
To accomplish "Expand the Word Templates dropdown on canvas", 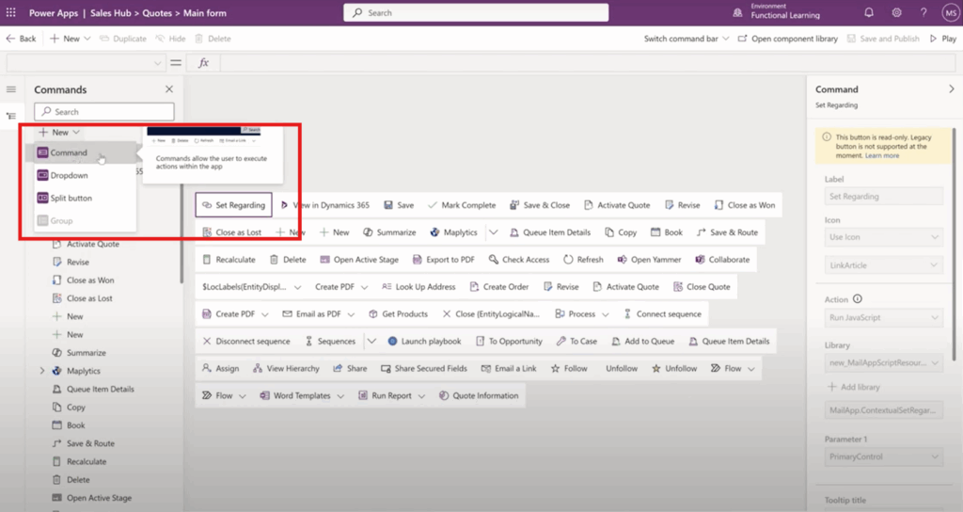I will tap(340, 396).
